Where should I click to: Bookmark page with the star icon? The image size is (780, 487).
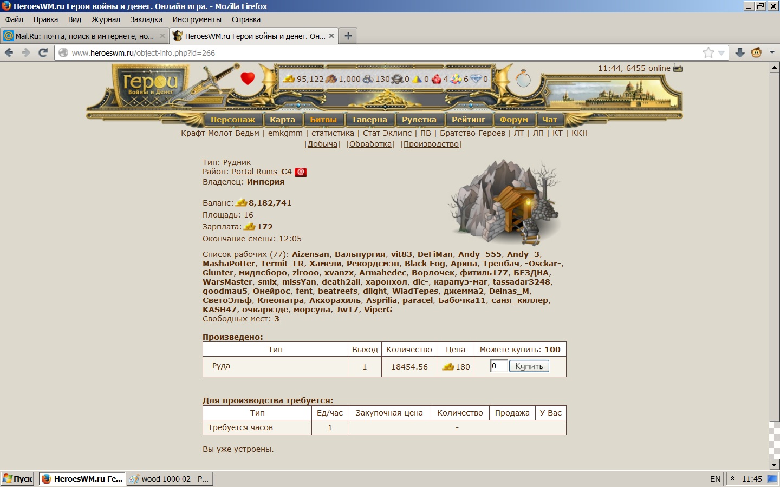[708, 52]
